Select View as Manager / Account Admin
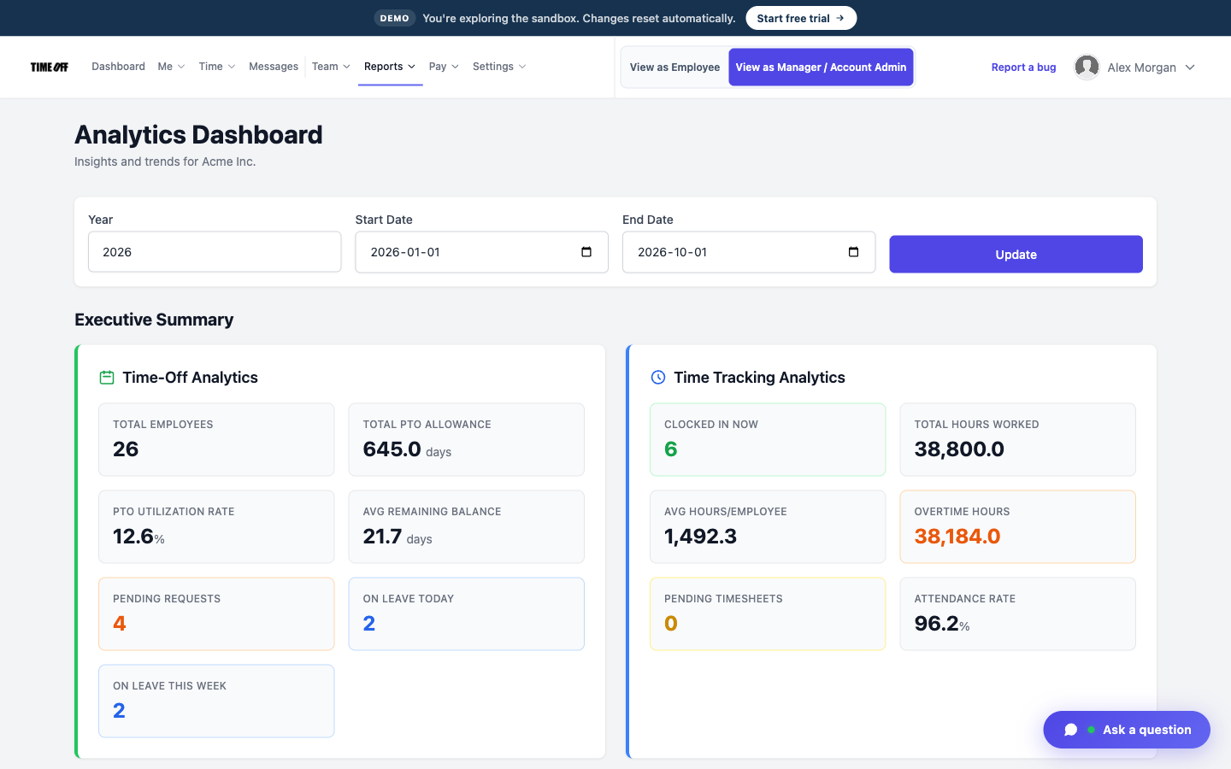The image size is (1231, 769). [821, 67]
